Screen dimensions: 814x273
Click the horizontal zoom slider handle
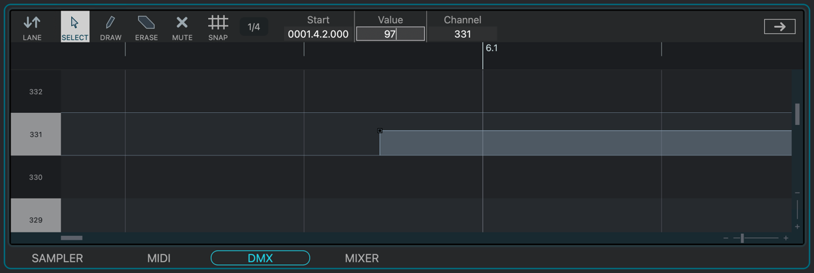coord(742,238)
